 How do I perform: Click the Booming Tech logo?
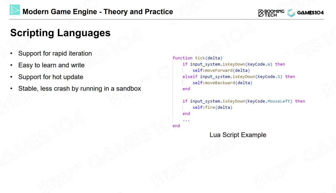[x=271, y=13]
